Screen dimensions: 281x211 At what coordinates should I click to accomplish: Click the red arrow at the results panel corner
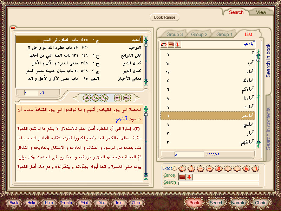point(13,28)
